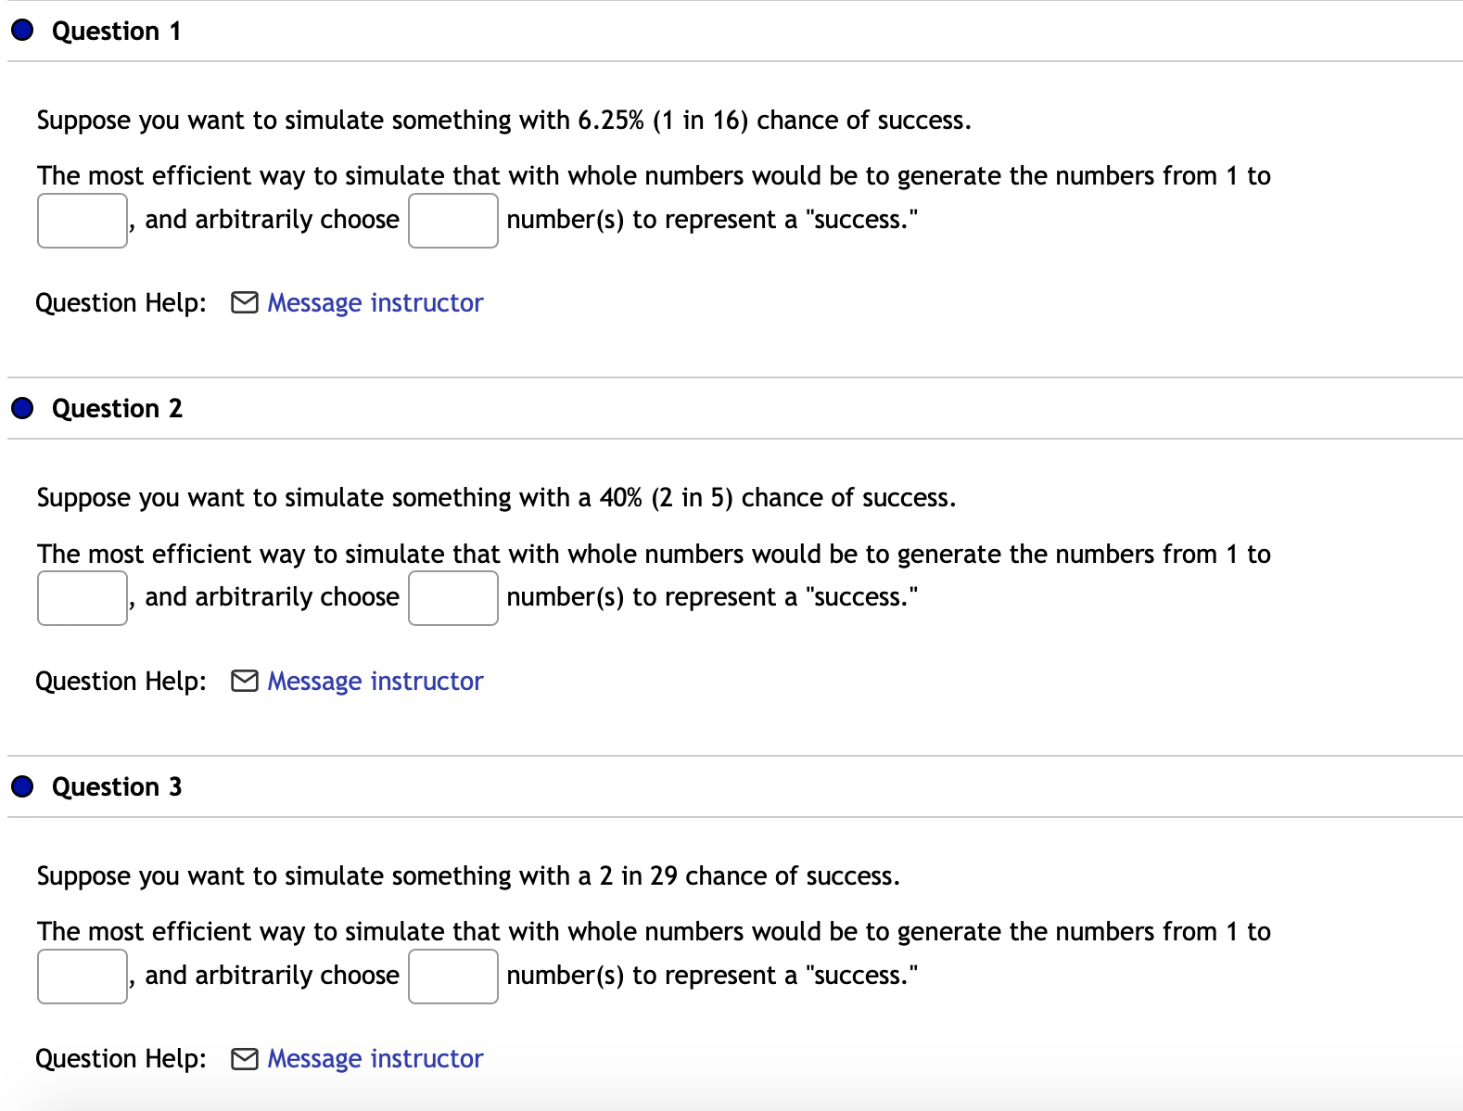Screen dimensions: 1463x1111
Task: Click envelope icon in Question 3 help
Action: [x=244, y=1059]
